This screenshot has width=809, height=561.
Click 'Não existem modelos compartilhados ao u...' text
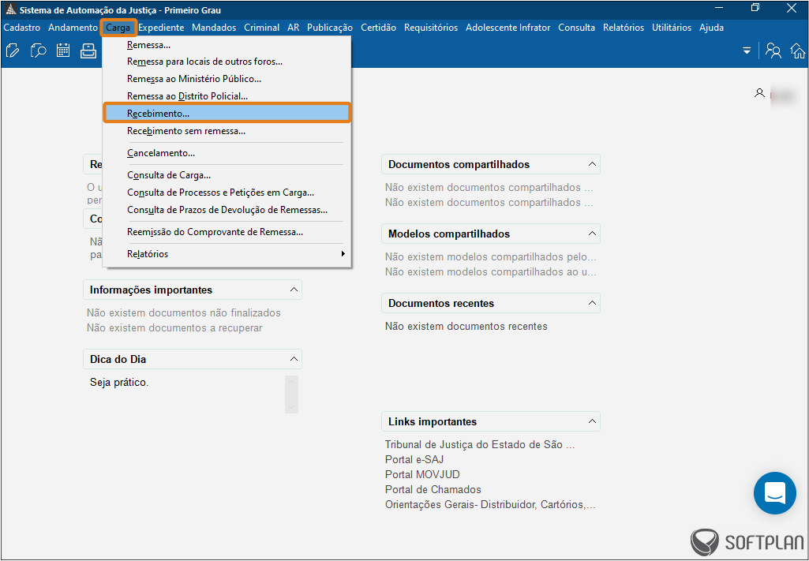pos(491,271)
